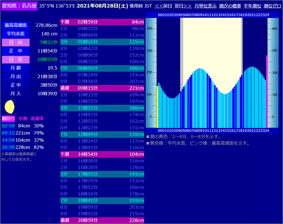Screen dimensions: 283x224
Task: Go to next day via 翌日>> link
Action: click(x=183, y=6)
